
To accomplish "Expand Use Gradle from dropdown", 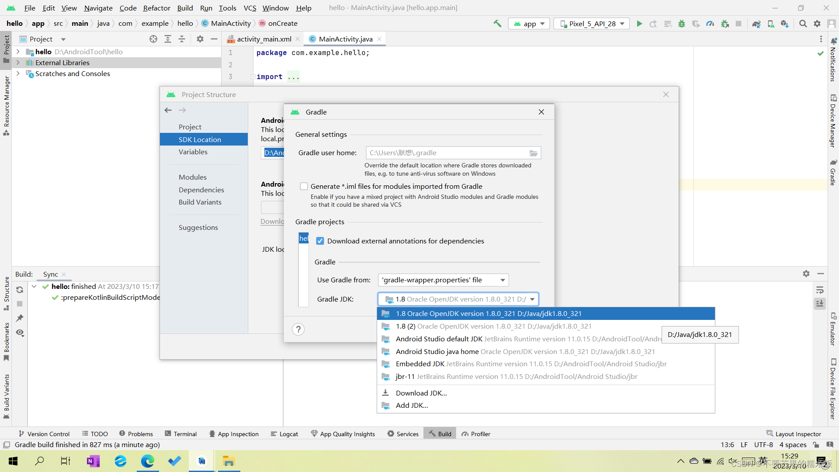I will click(502, 280).
